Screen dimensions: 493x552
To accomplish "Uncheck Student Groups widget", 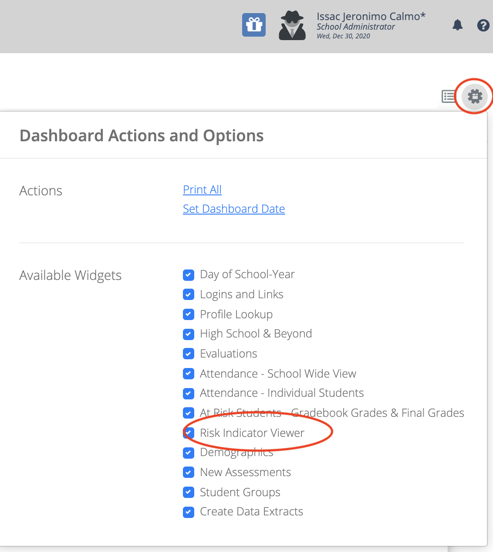I will point(189,492).
